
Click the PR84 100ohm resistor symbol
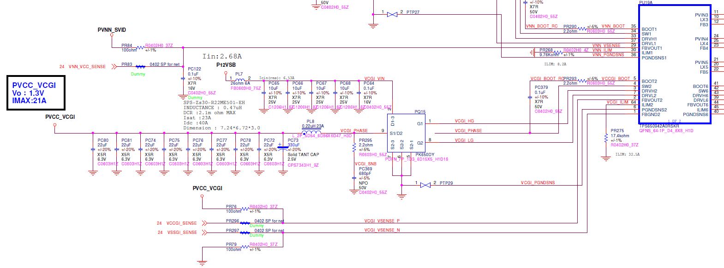pyautogui.click(x=139, y=47)
